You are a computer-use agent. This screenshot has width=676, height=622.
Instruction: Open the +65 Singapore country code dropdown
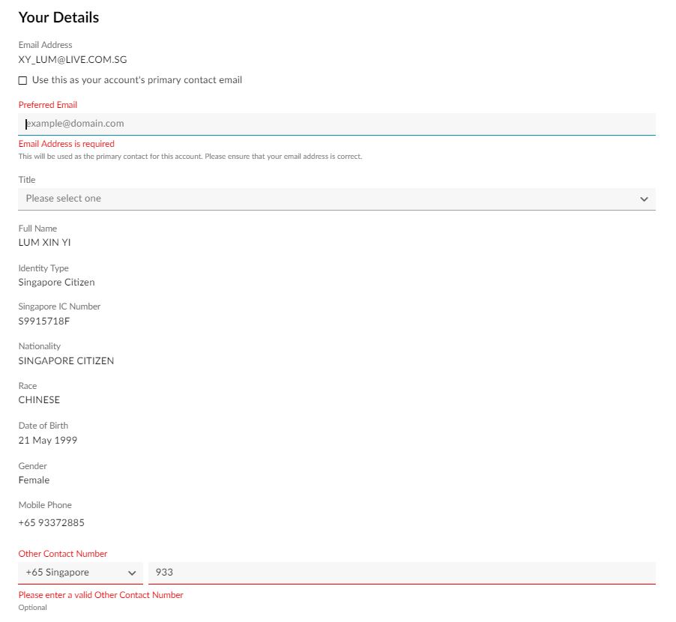pyautogui.click(x=80, y=573)
